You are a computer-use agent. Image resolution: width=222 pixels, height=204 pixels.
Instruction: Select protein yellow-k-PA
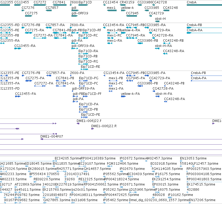(130, 94)
